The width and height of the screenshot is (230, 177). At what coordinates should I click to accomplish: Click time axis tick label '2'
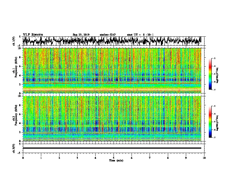[x=59, y=158]
